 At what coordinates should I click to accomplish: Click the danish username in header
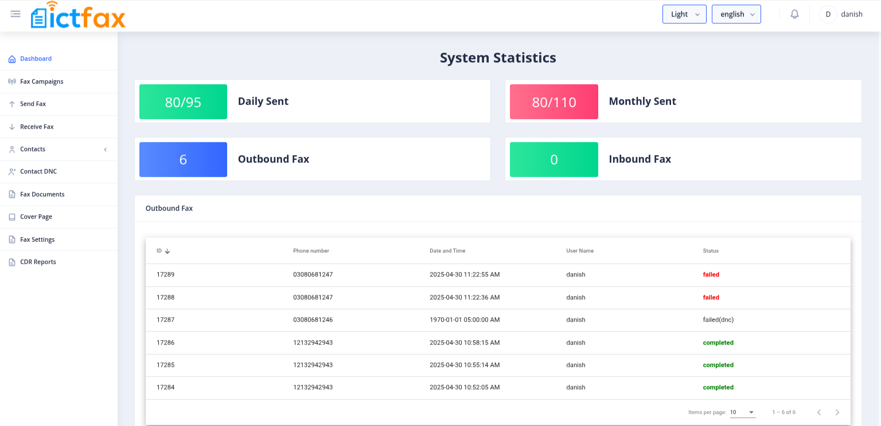tap(852, 14)
